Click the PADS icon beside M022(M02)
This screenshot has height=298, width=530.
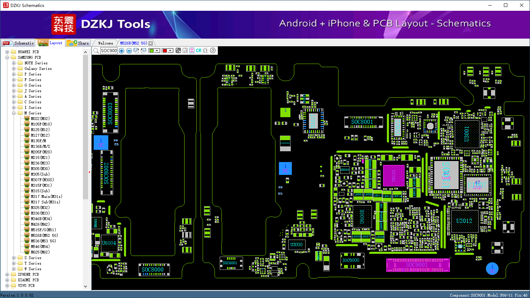tap(27, 119)
